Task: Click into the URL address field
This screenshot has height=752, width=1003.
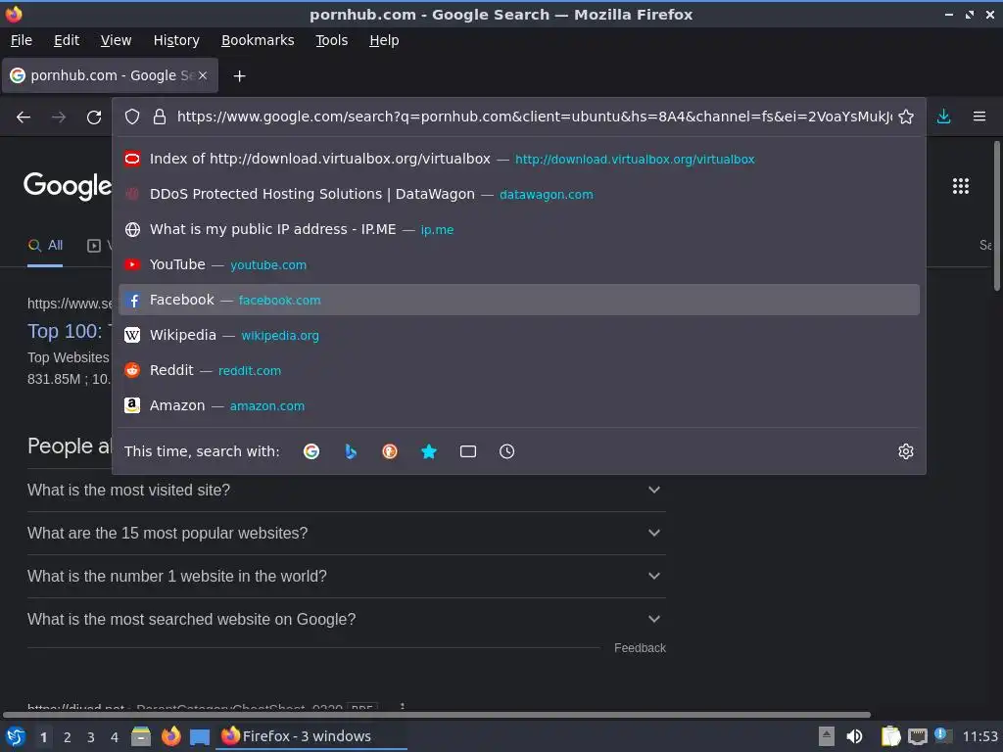Action: (534, 117)
